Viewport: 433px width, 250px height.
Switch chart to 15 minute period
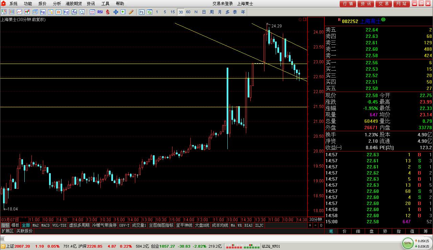[x=173, y=12]
